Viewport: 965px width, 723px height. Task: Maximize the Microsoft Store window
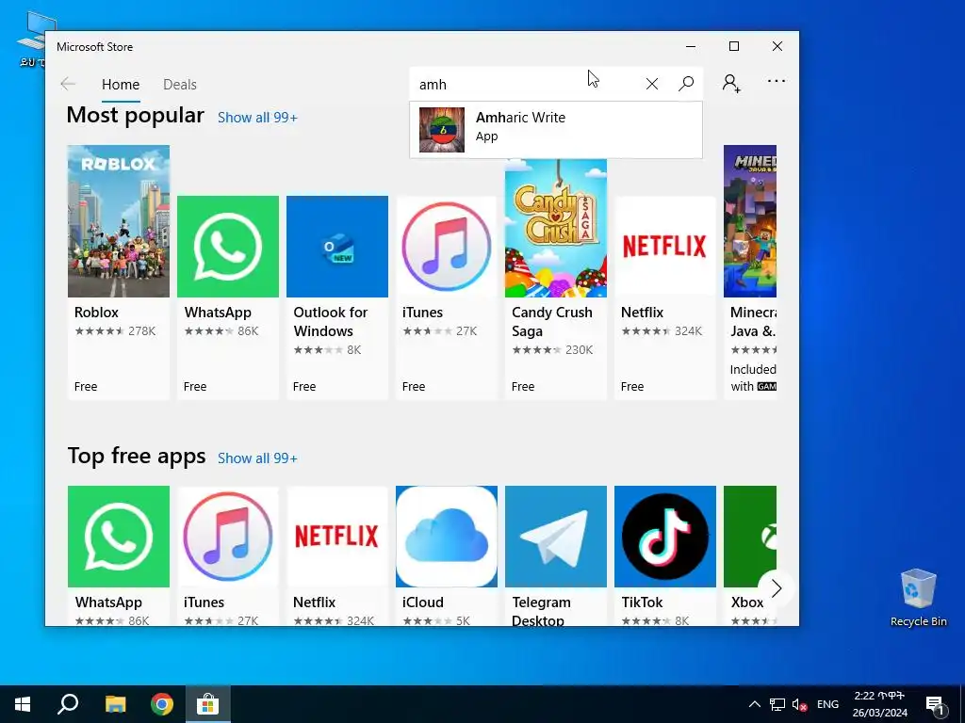click(x=733, y=47)
